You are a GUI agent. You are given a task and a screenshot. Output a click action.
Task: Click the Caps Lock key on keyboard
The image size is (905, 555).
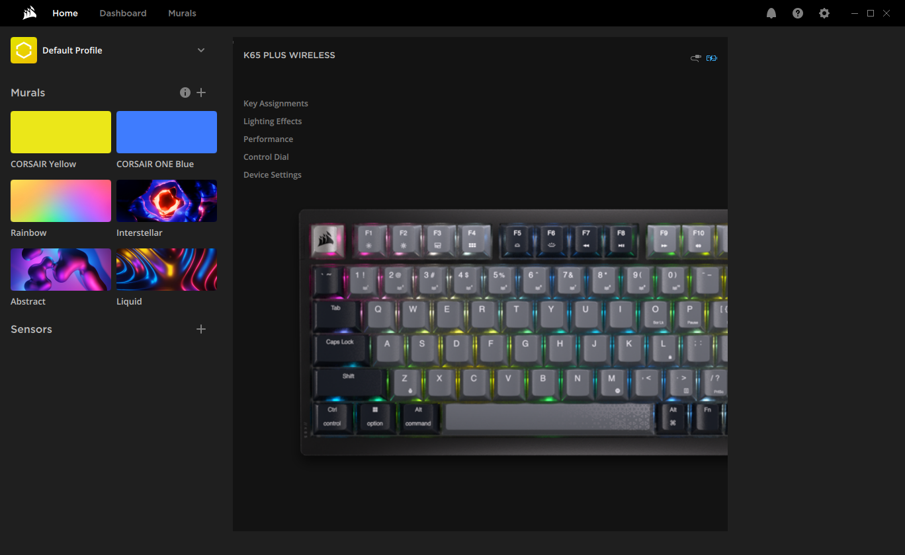coord(339,349)
